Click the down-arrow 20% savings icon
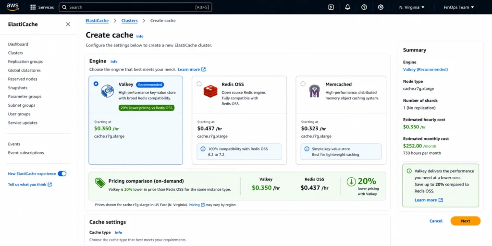Screen dimensions: 492x246 [x=351, y=182]
